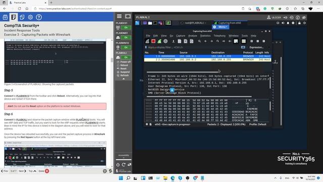
Task: Open Wireshark capture options gear icon
Action: [x=166, y=41]
